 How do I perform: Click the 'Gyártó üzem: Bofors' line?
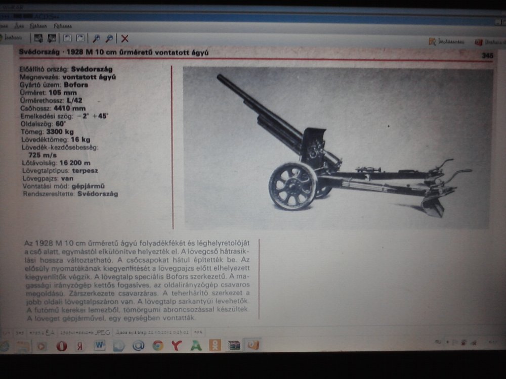(54, 85)
